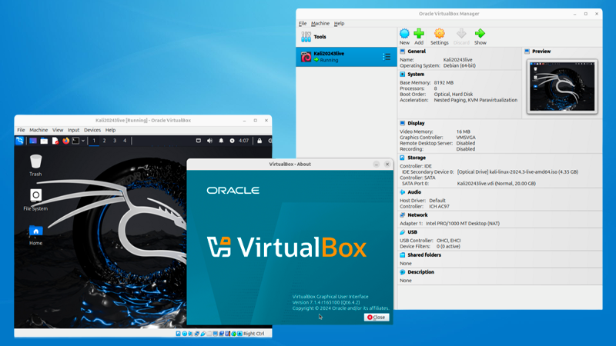Click the Description section header
The width and height of the screenshot is (616, 346).
[x=420, y=272]
